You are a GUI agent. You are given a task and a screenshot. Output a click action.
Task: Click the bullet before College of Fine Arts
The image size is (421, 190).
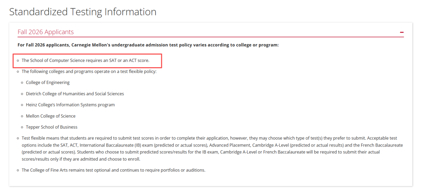[18, 170]
